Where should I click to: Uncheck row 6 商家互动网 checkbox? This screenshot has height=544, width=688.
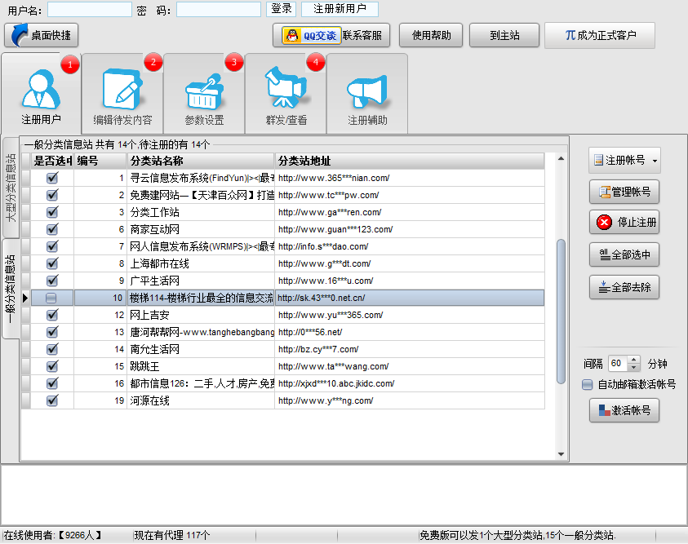point(52,229)
